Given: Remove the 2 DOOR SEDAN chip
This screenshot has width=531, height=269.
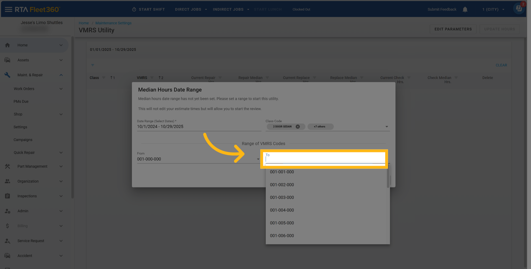Looking at the screenshot, I should pyautogui.click(x=298, y=127).
